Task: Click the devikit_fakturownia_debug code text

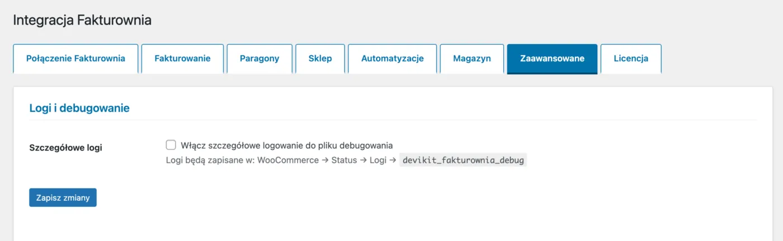Action: tap(463, 161)
